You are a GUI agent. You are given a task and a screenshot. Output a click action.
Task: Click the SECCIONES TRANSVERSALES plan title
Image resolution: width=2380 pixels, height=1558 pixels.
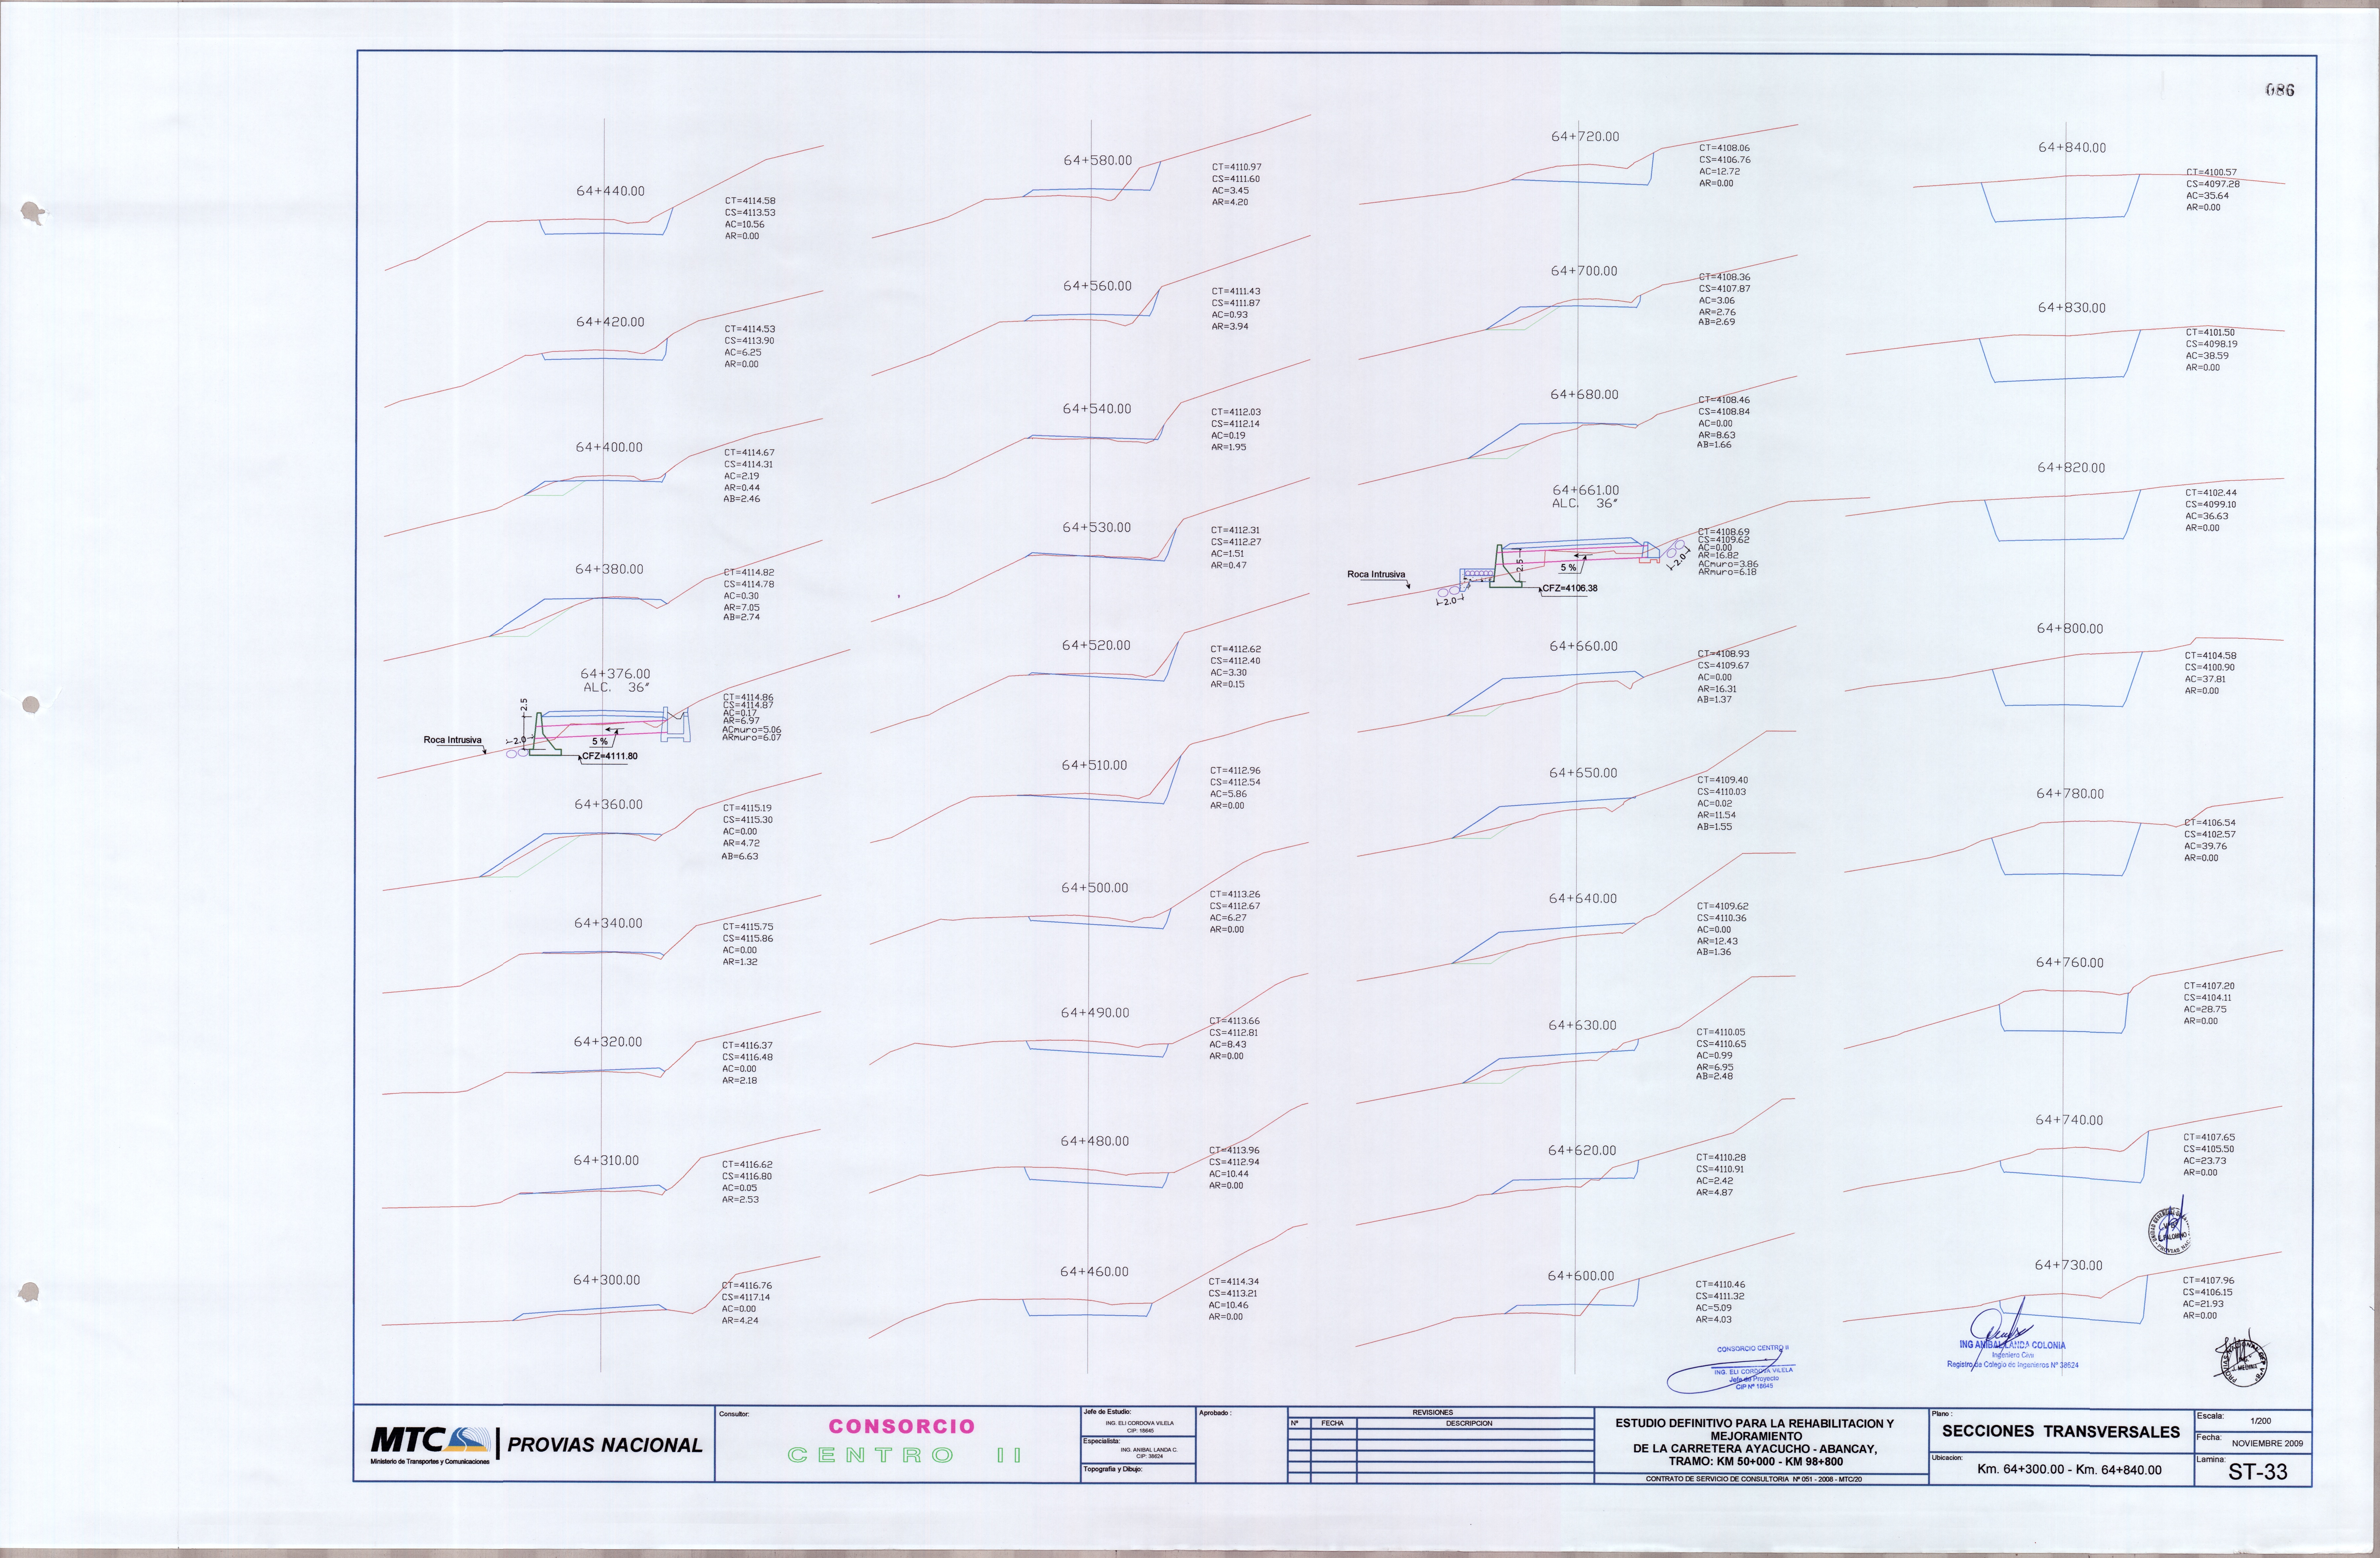tap(2061, 1432)
